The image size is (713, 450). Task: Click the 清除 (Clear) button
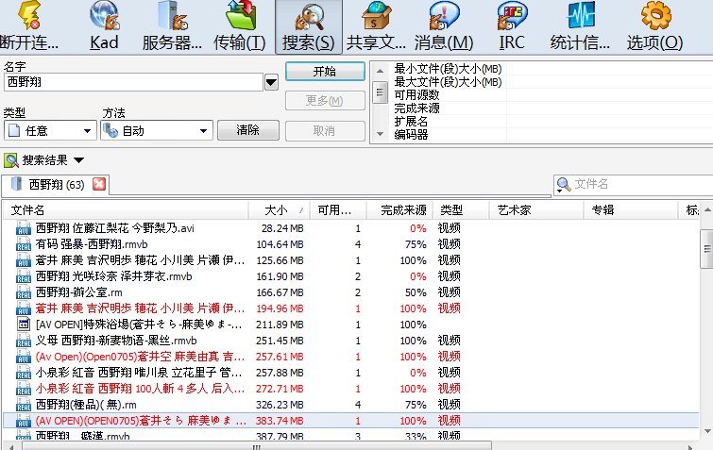(x=247, y=130)
